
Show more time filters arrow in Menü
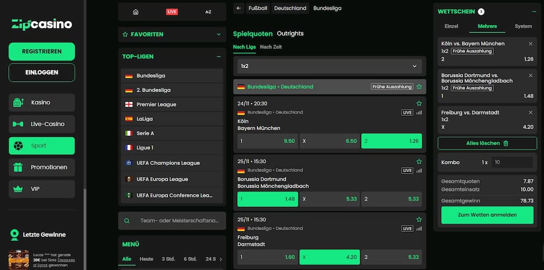[x=221, y=259]
